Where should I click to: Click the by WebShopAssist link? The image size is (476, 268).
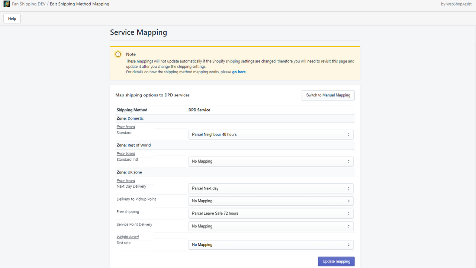pyautogui.click(x=456, y=4)
